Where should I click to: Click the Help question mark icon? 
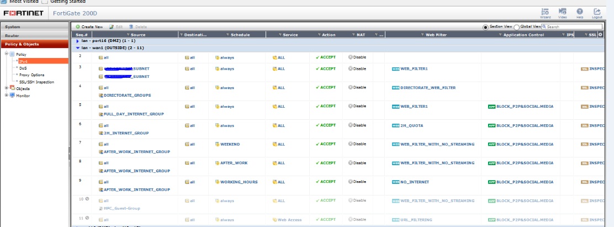click(x=580, y=12)
